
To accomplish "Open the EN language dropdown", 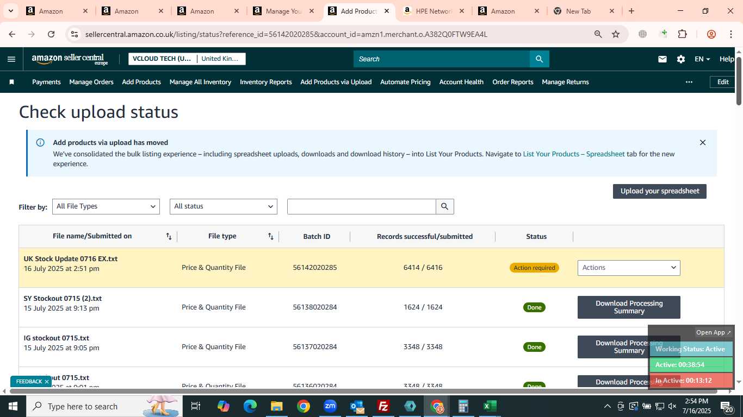I will pyautogui.click(x=702, y=59).
